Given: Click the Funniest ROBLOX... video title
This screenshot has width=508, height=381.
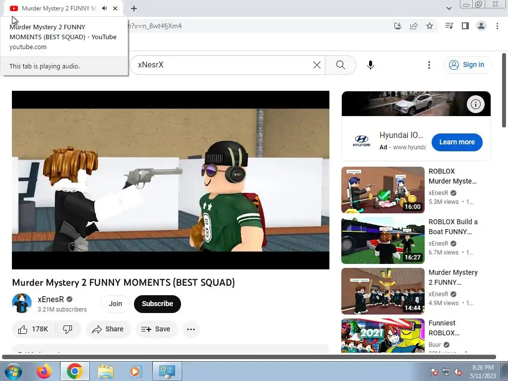Looking at the screenshot, I should [x=444, y=327].
